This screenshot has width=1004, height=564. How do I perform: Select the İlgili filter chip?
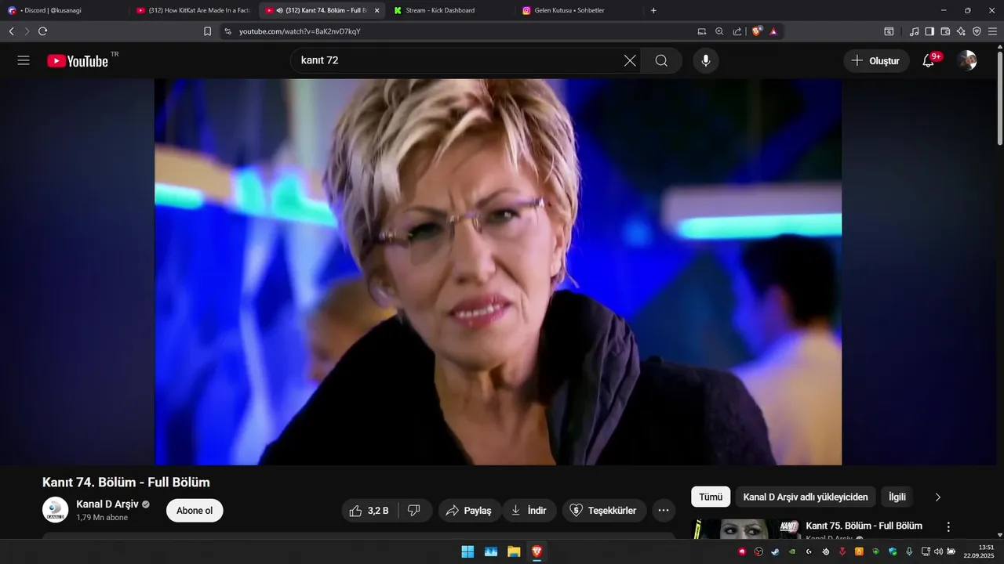[x=897, y=497]
